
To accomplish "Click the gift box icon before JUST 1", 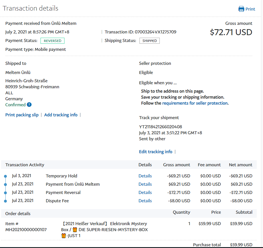I will (x=64, y=236).
